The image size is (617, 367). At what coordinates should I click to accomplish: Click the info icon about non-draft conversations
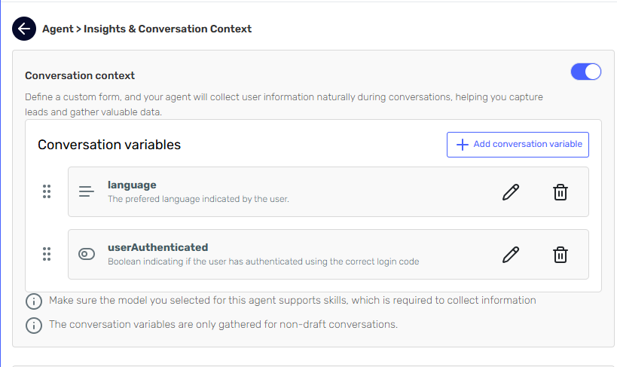pos(33,326)
